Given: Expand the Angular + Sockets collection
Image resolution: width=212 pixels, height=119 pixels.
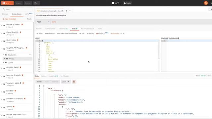Looking at the screenshot, I should point(2,25).
